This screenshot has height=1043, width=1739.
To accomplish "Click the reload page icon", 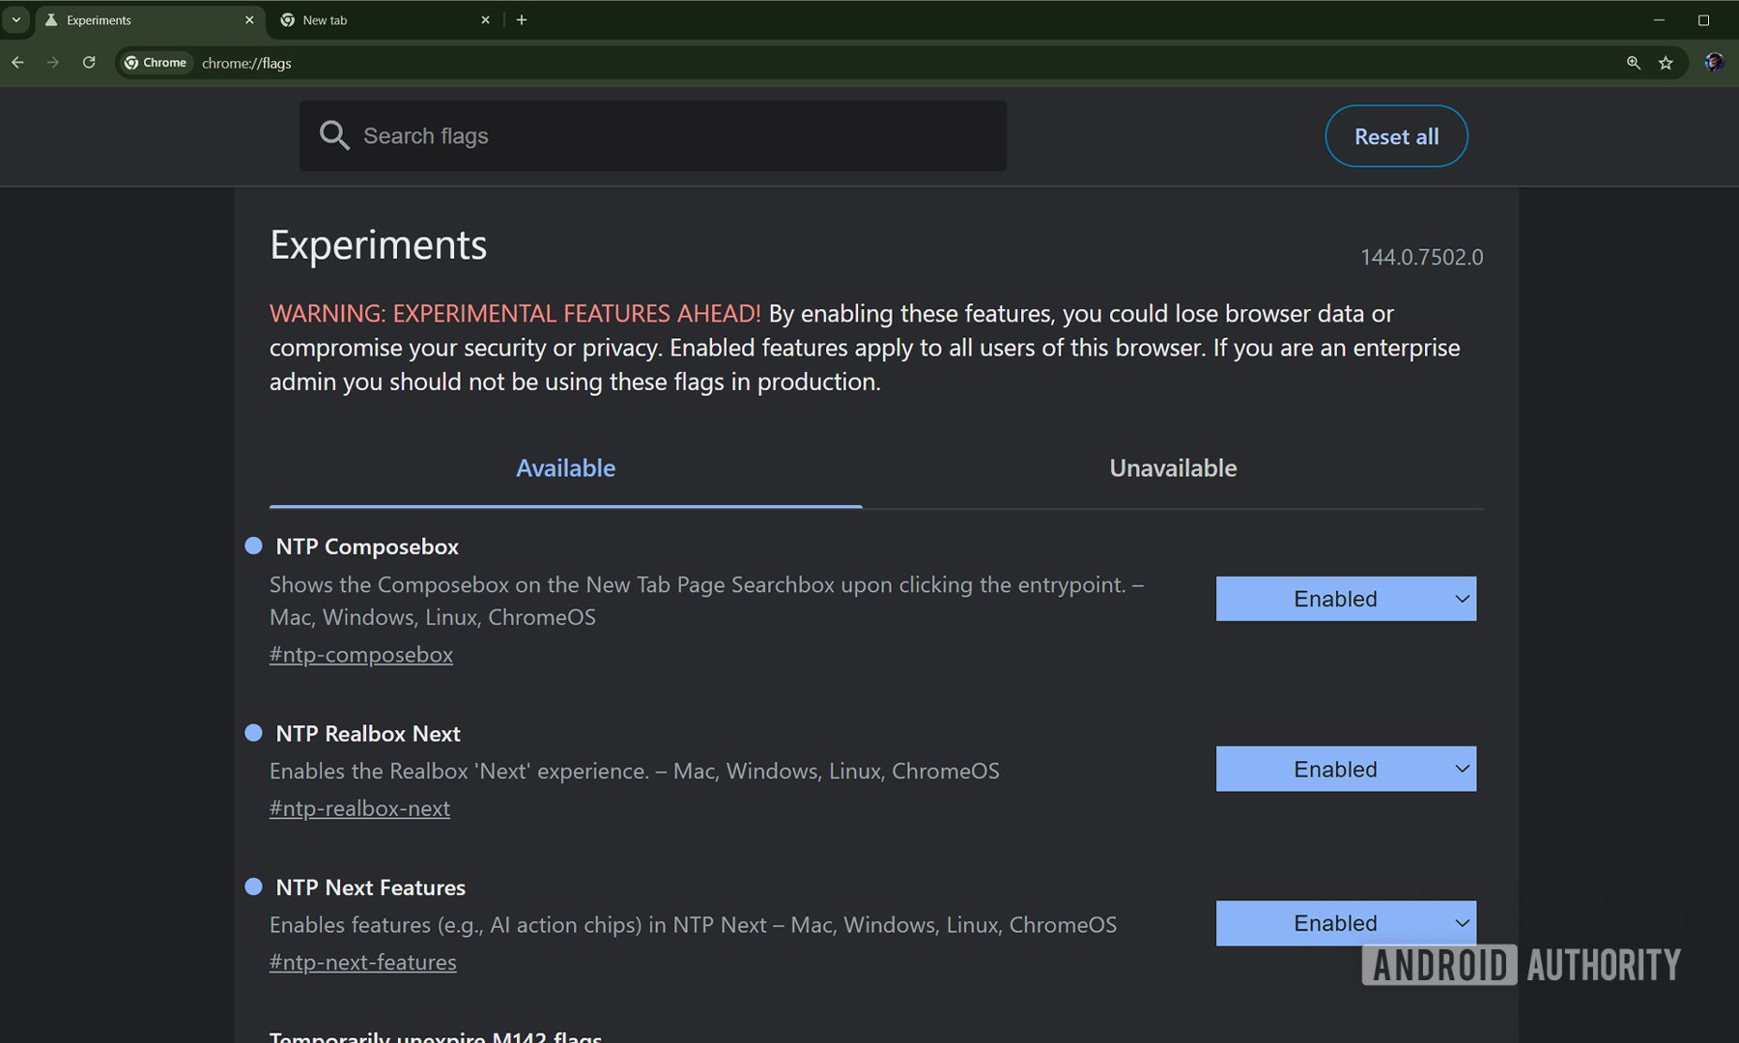I will [x=88, y=62].
